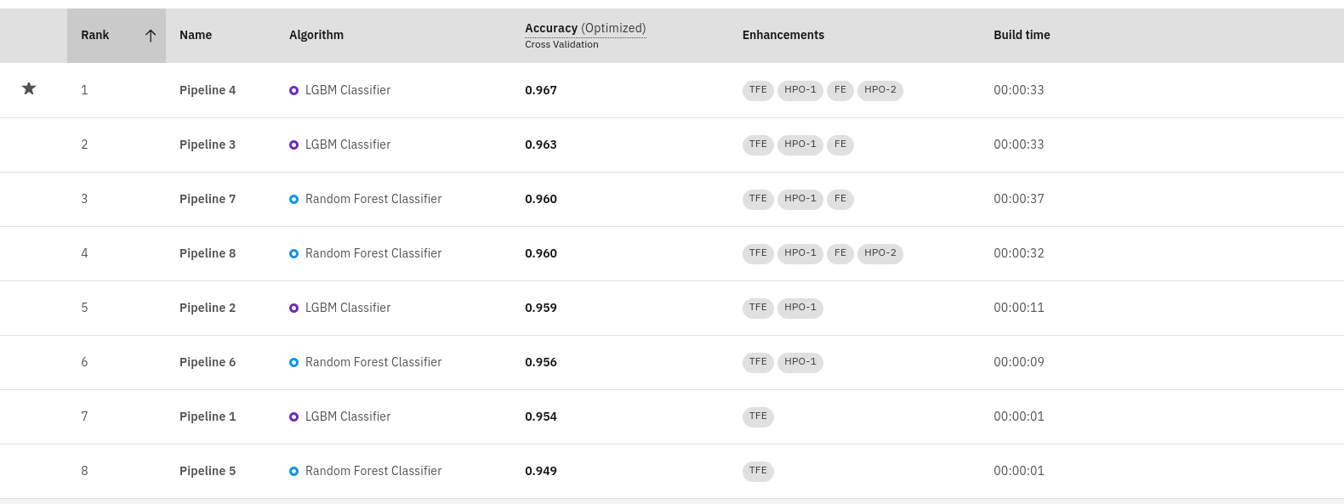Click the Cross Validation label under Accuracy

click(561, 44)
